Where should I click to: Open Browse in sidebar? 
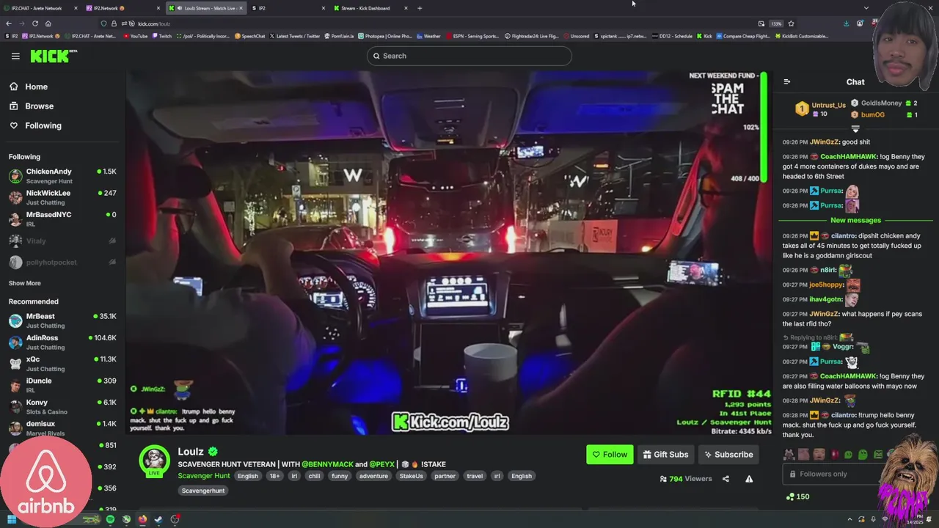tap(32, 106)
